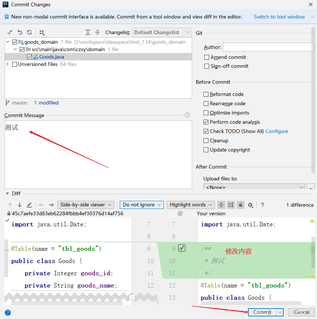Jump to next difference down arrow
The height and width of the screenshot is (319, 317).
[20, 205]
